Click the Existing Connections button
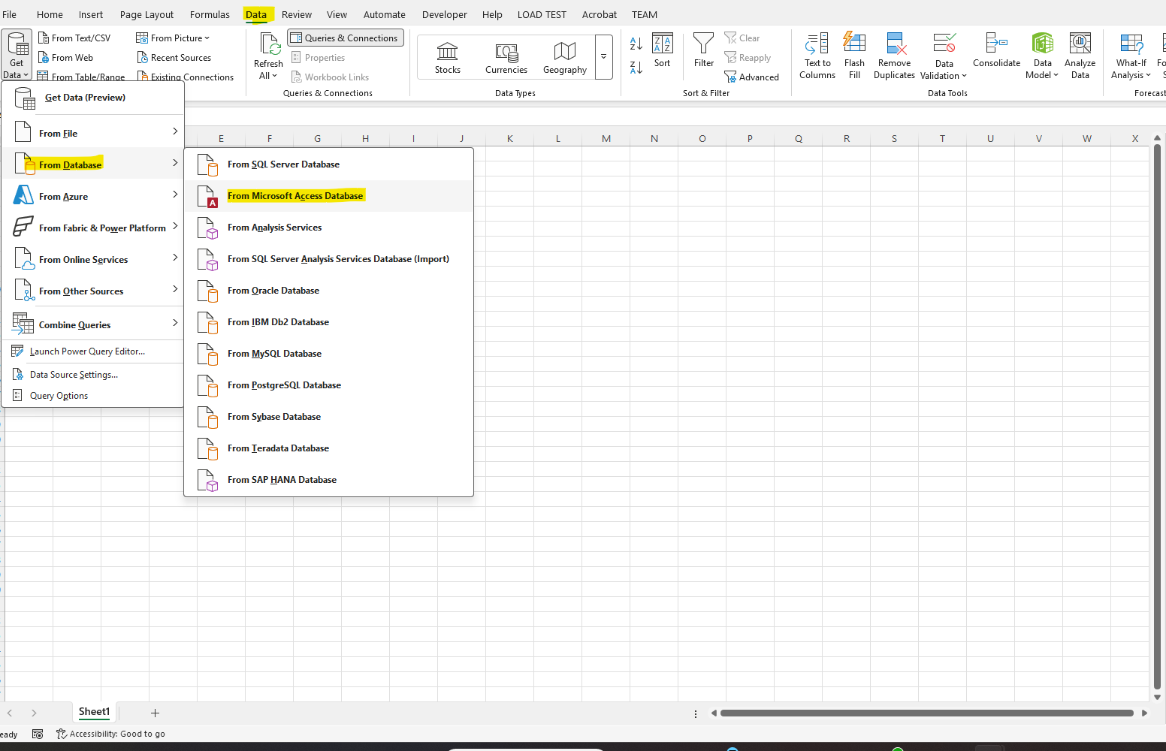The image size is (1166, 751). [185, 77]
